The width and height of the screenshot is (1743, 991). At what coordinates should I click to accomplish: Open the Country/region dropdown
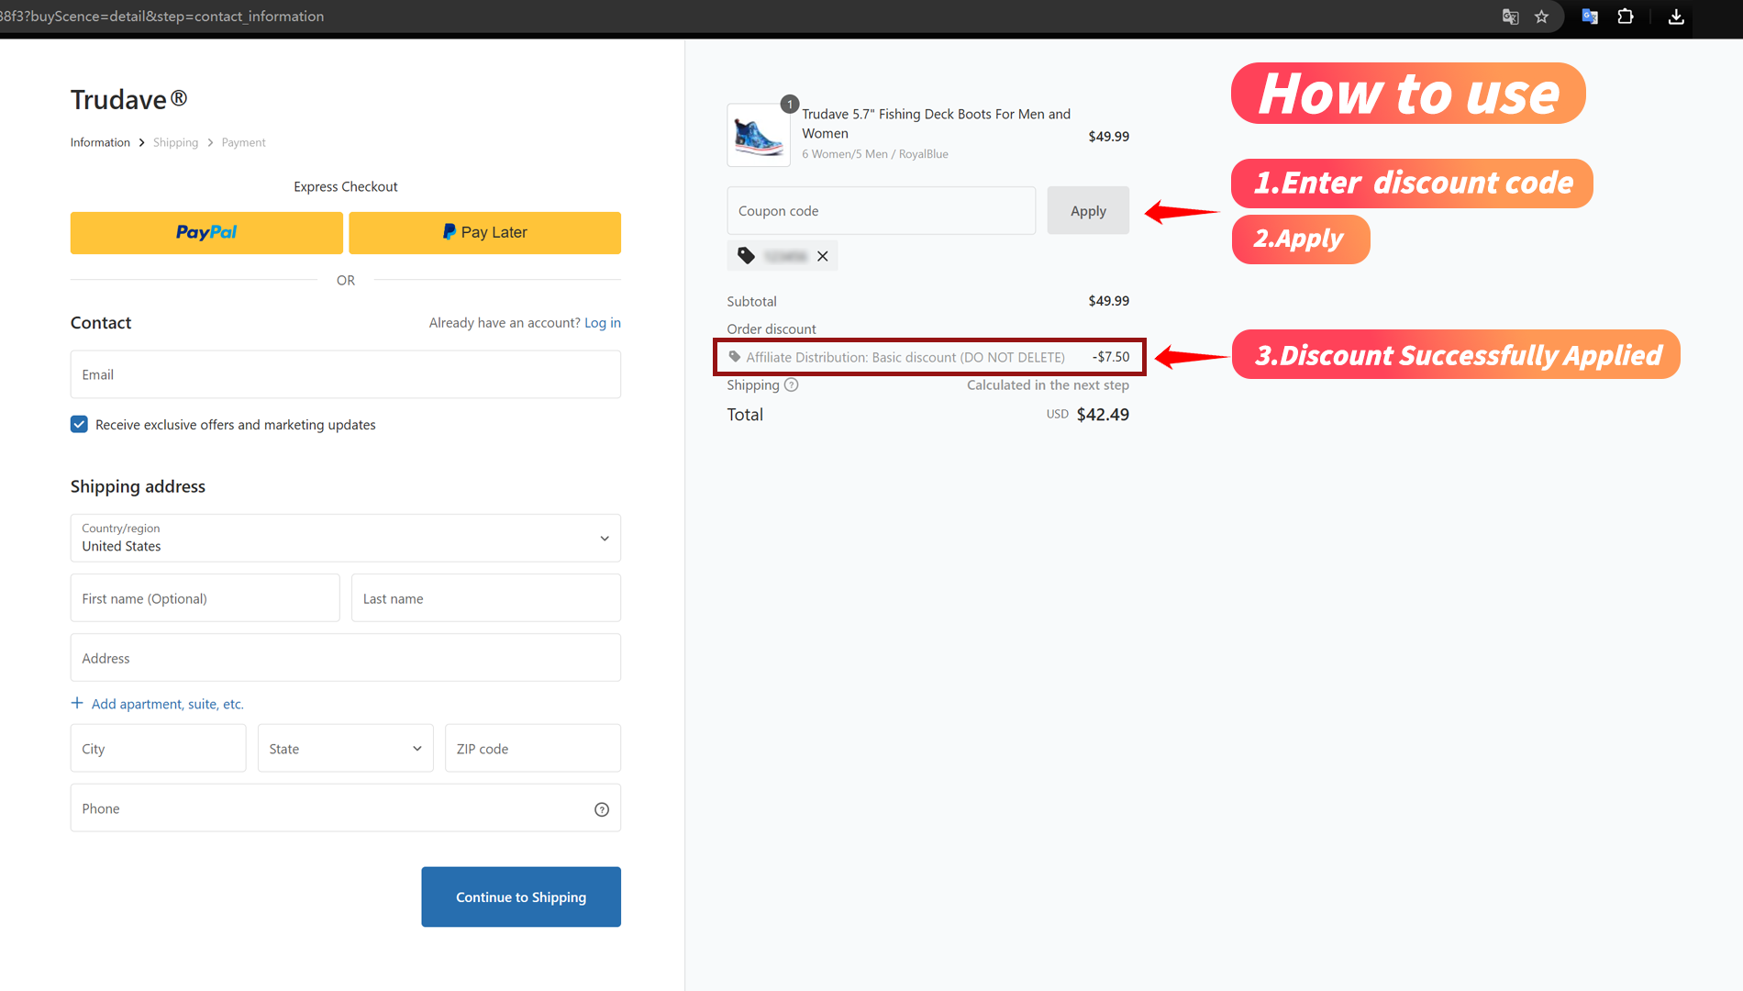click(x=346, y=538)
